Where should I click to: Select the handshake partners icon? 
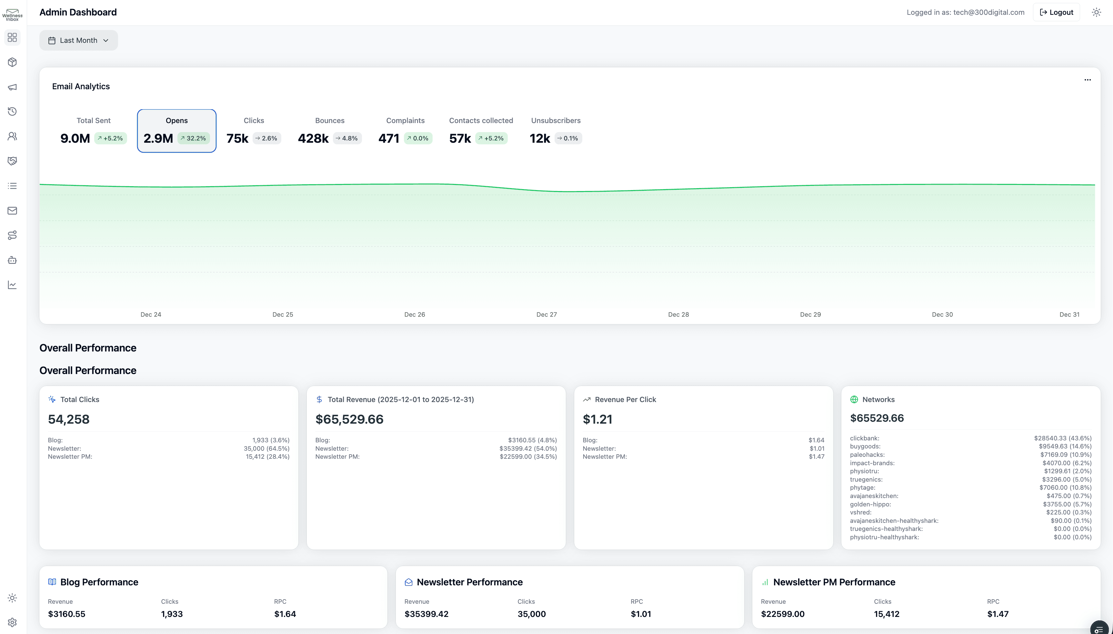tap(12, 161)
